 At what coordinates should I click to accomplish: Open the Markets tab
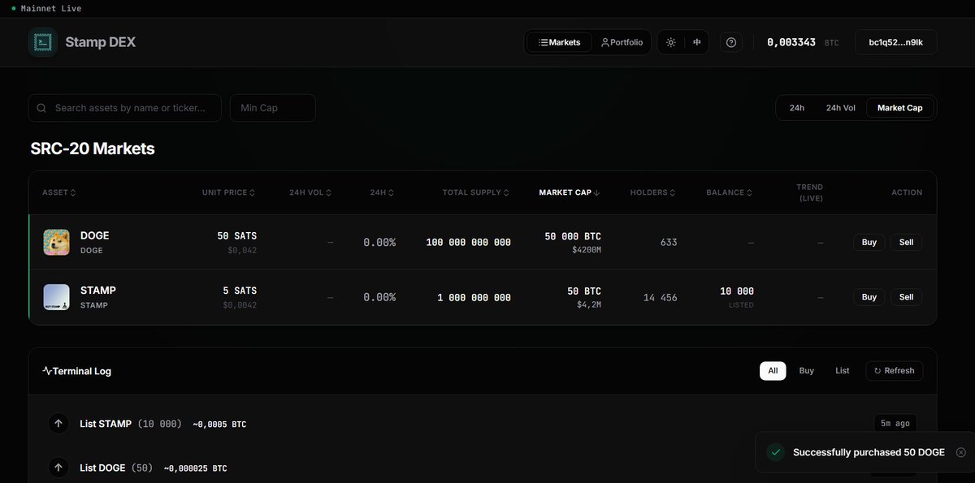pyautogui.click(x=560, y=42)
